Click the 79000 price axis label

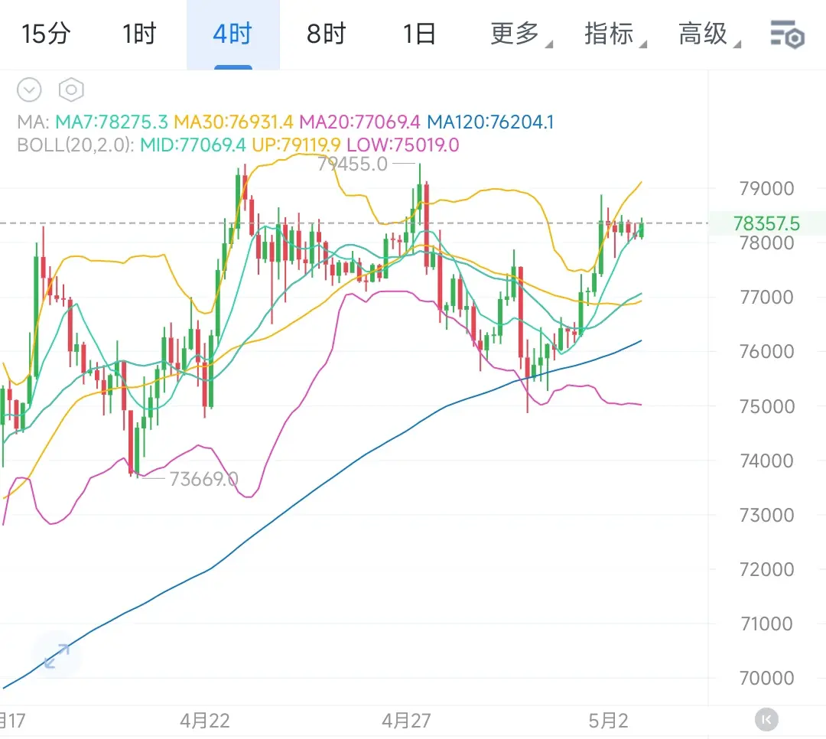[766, 188]
